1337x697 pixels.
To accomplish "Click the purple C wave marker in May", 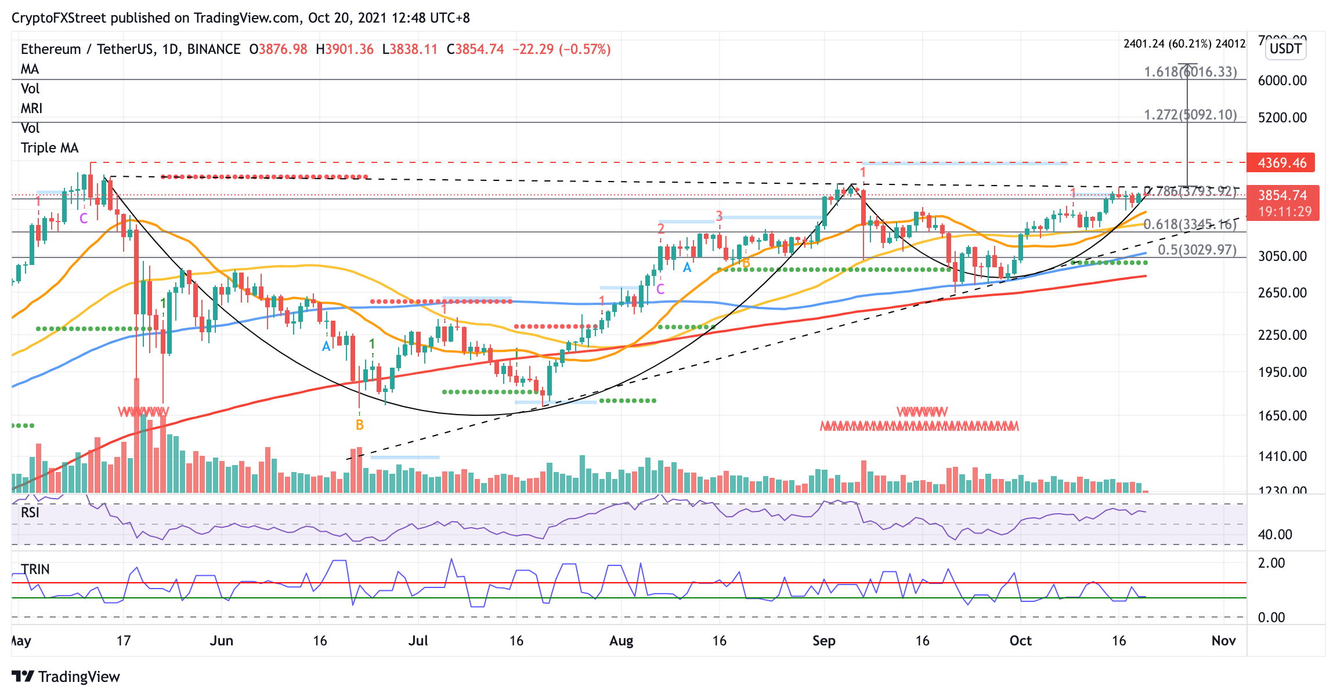I will coord(84,219).
